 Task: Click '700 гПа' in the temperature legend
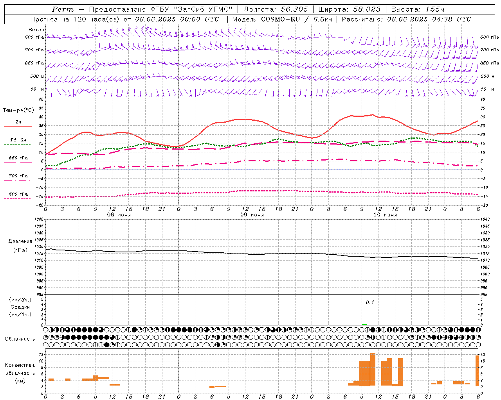tap(18, 176)
